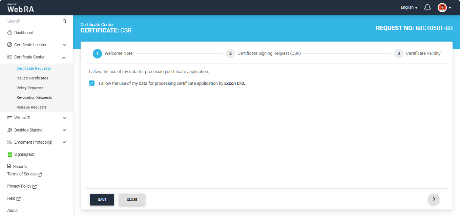This screenshot has width=460, height=217.
Task: Click the Virtual ID card icon
Action: pos(9,118)
